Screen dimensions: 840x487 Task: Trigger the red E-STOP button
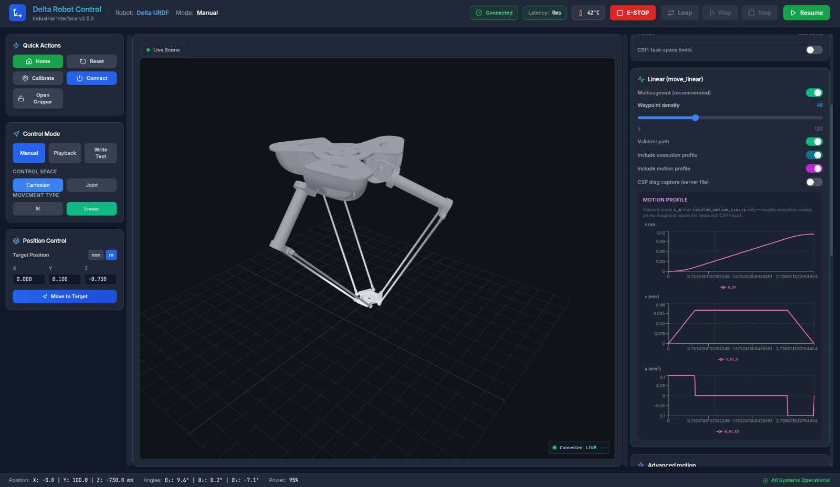633,13
